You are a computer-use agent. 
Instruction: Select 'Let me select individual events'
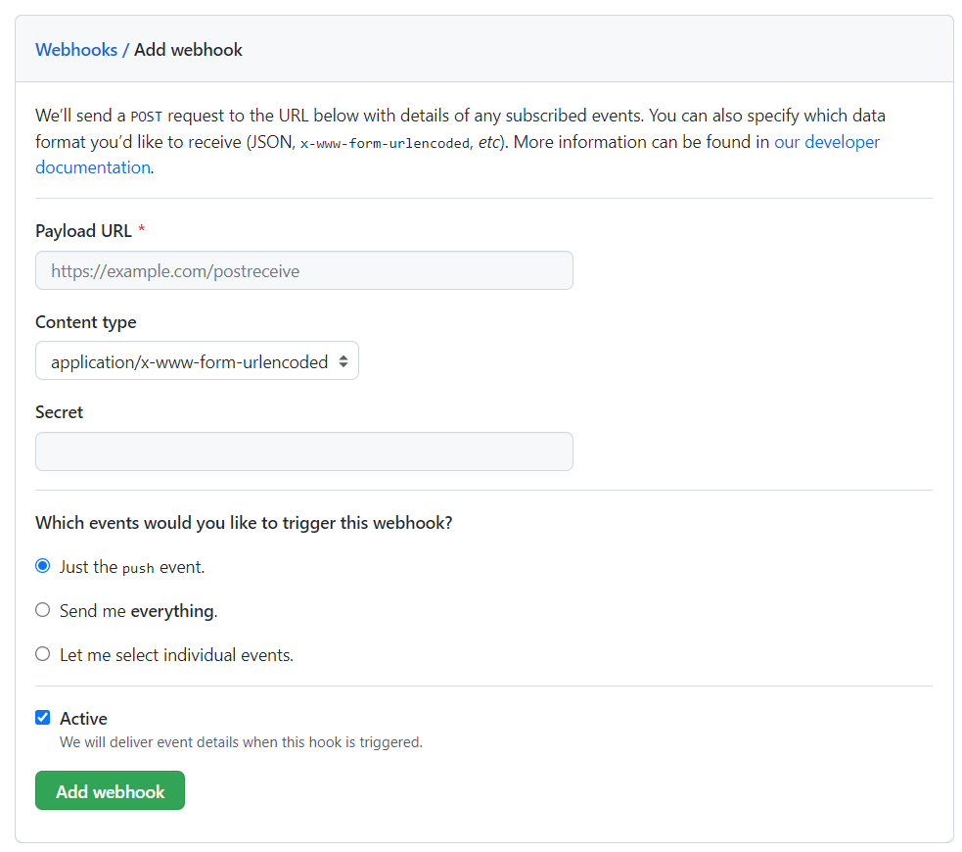[x=42, y=654]
